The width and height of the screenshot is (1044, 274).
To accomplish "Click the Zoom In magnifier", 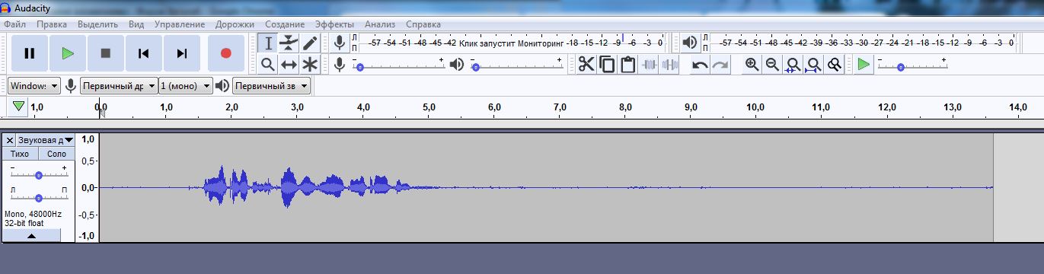I will [x=752, y=65].
